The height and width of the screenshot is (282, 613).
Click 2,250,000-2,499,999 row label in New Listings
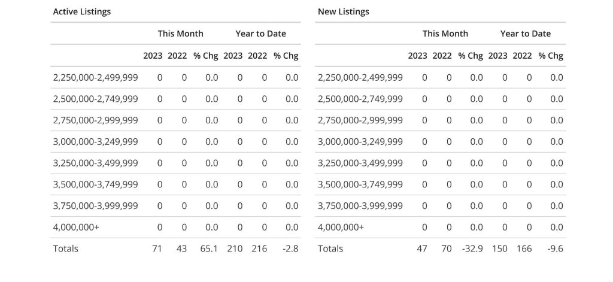click(360, 77)
